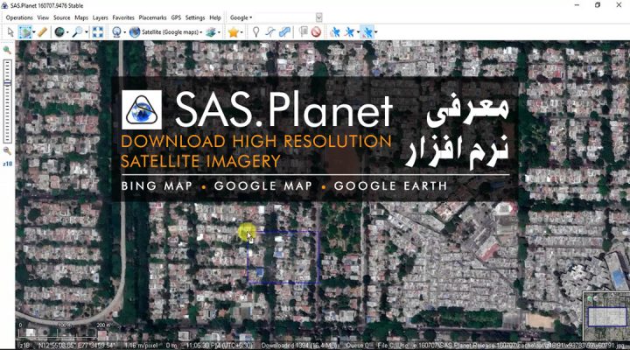
Task: Expand the favorites star dropdown arrow
Action: pos(241,32)
